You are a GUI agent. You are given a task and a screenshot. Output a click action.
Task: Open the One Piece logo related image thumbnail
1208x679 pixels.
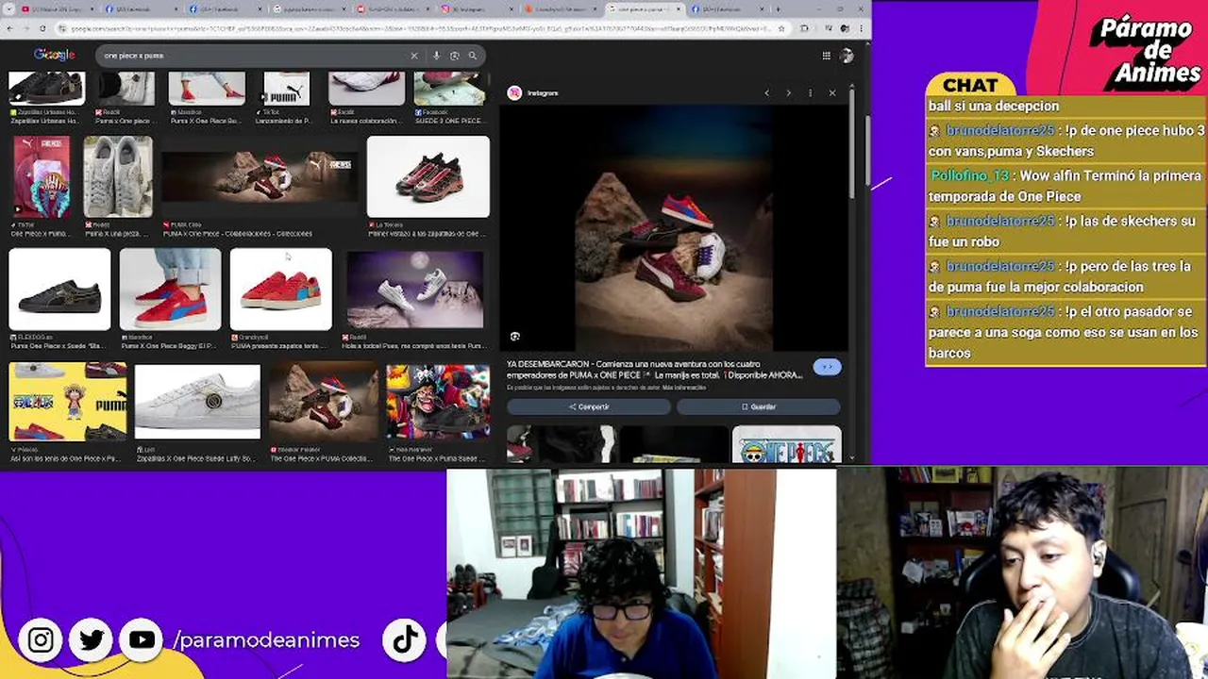[786, 444]
